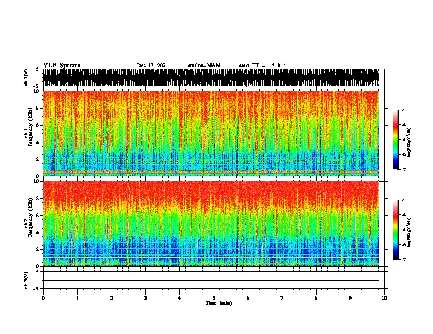Click the '-7' label on ch.1 colorbar
Viewport: 433px width, 334px height.
click(x=403, y=169)
